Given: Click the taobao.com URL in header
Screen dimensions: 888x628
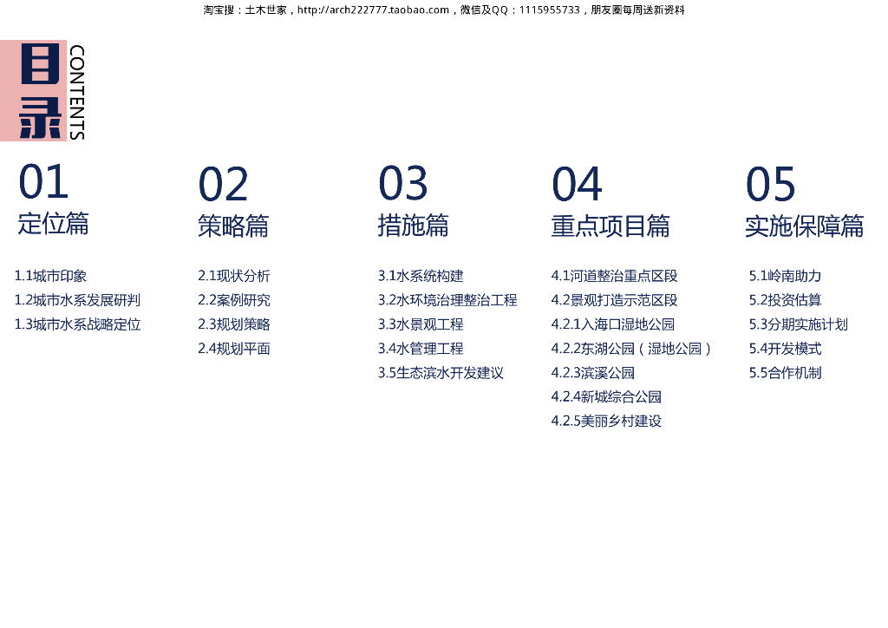Looking at the screenshot, I should tap(373, 10).
